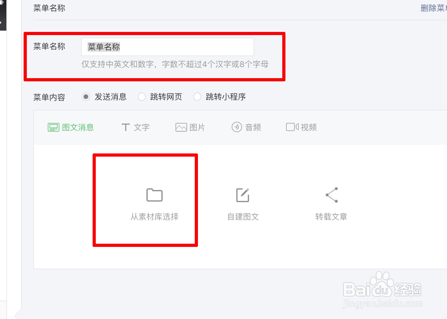
Task: Click the pencil edit icon for 自建图文
Action: (243, 195)
